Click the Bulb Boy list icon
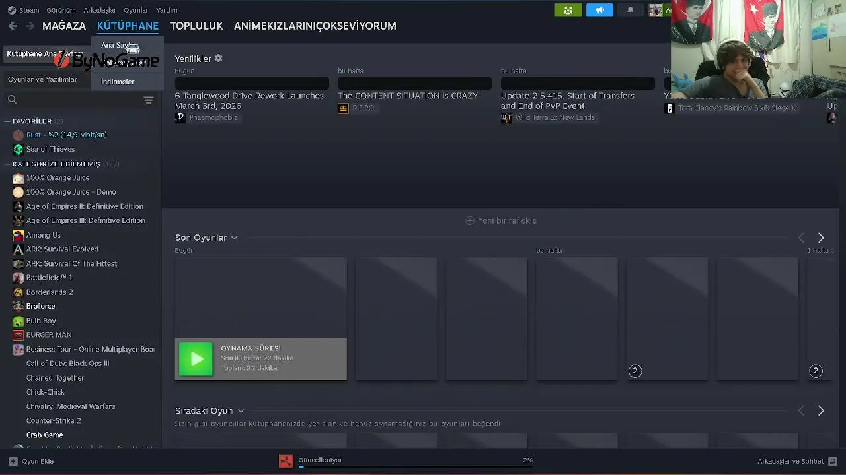This screenshot has height=475, width=846. [x=19, y=321]
